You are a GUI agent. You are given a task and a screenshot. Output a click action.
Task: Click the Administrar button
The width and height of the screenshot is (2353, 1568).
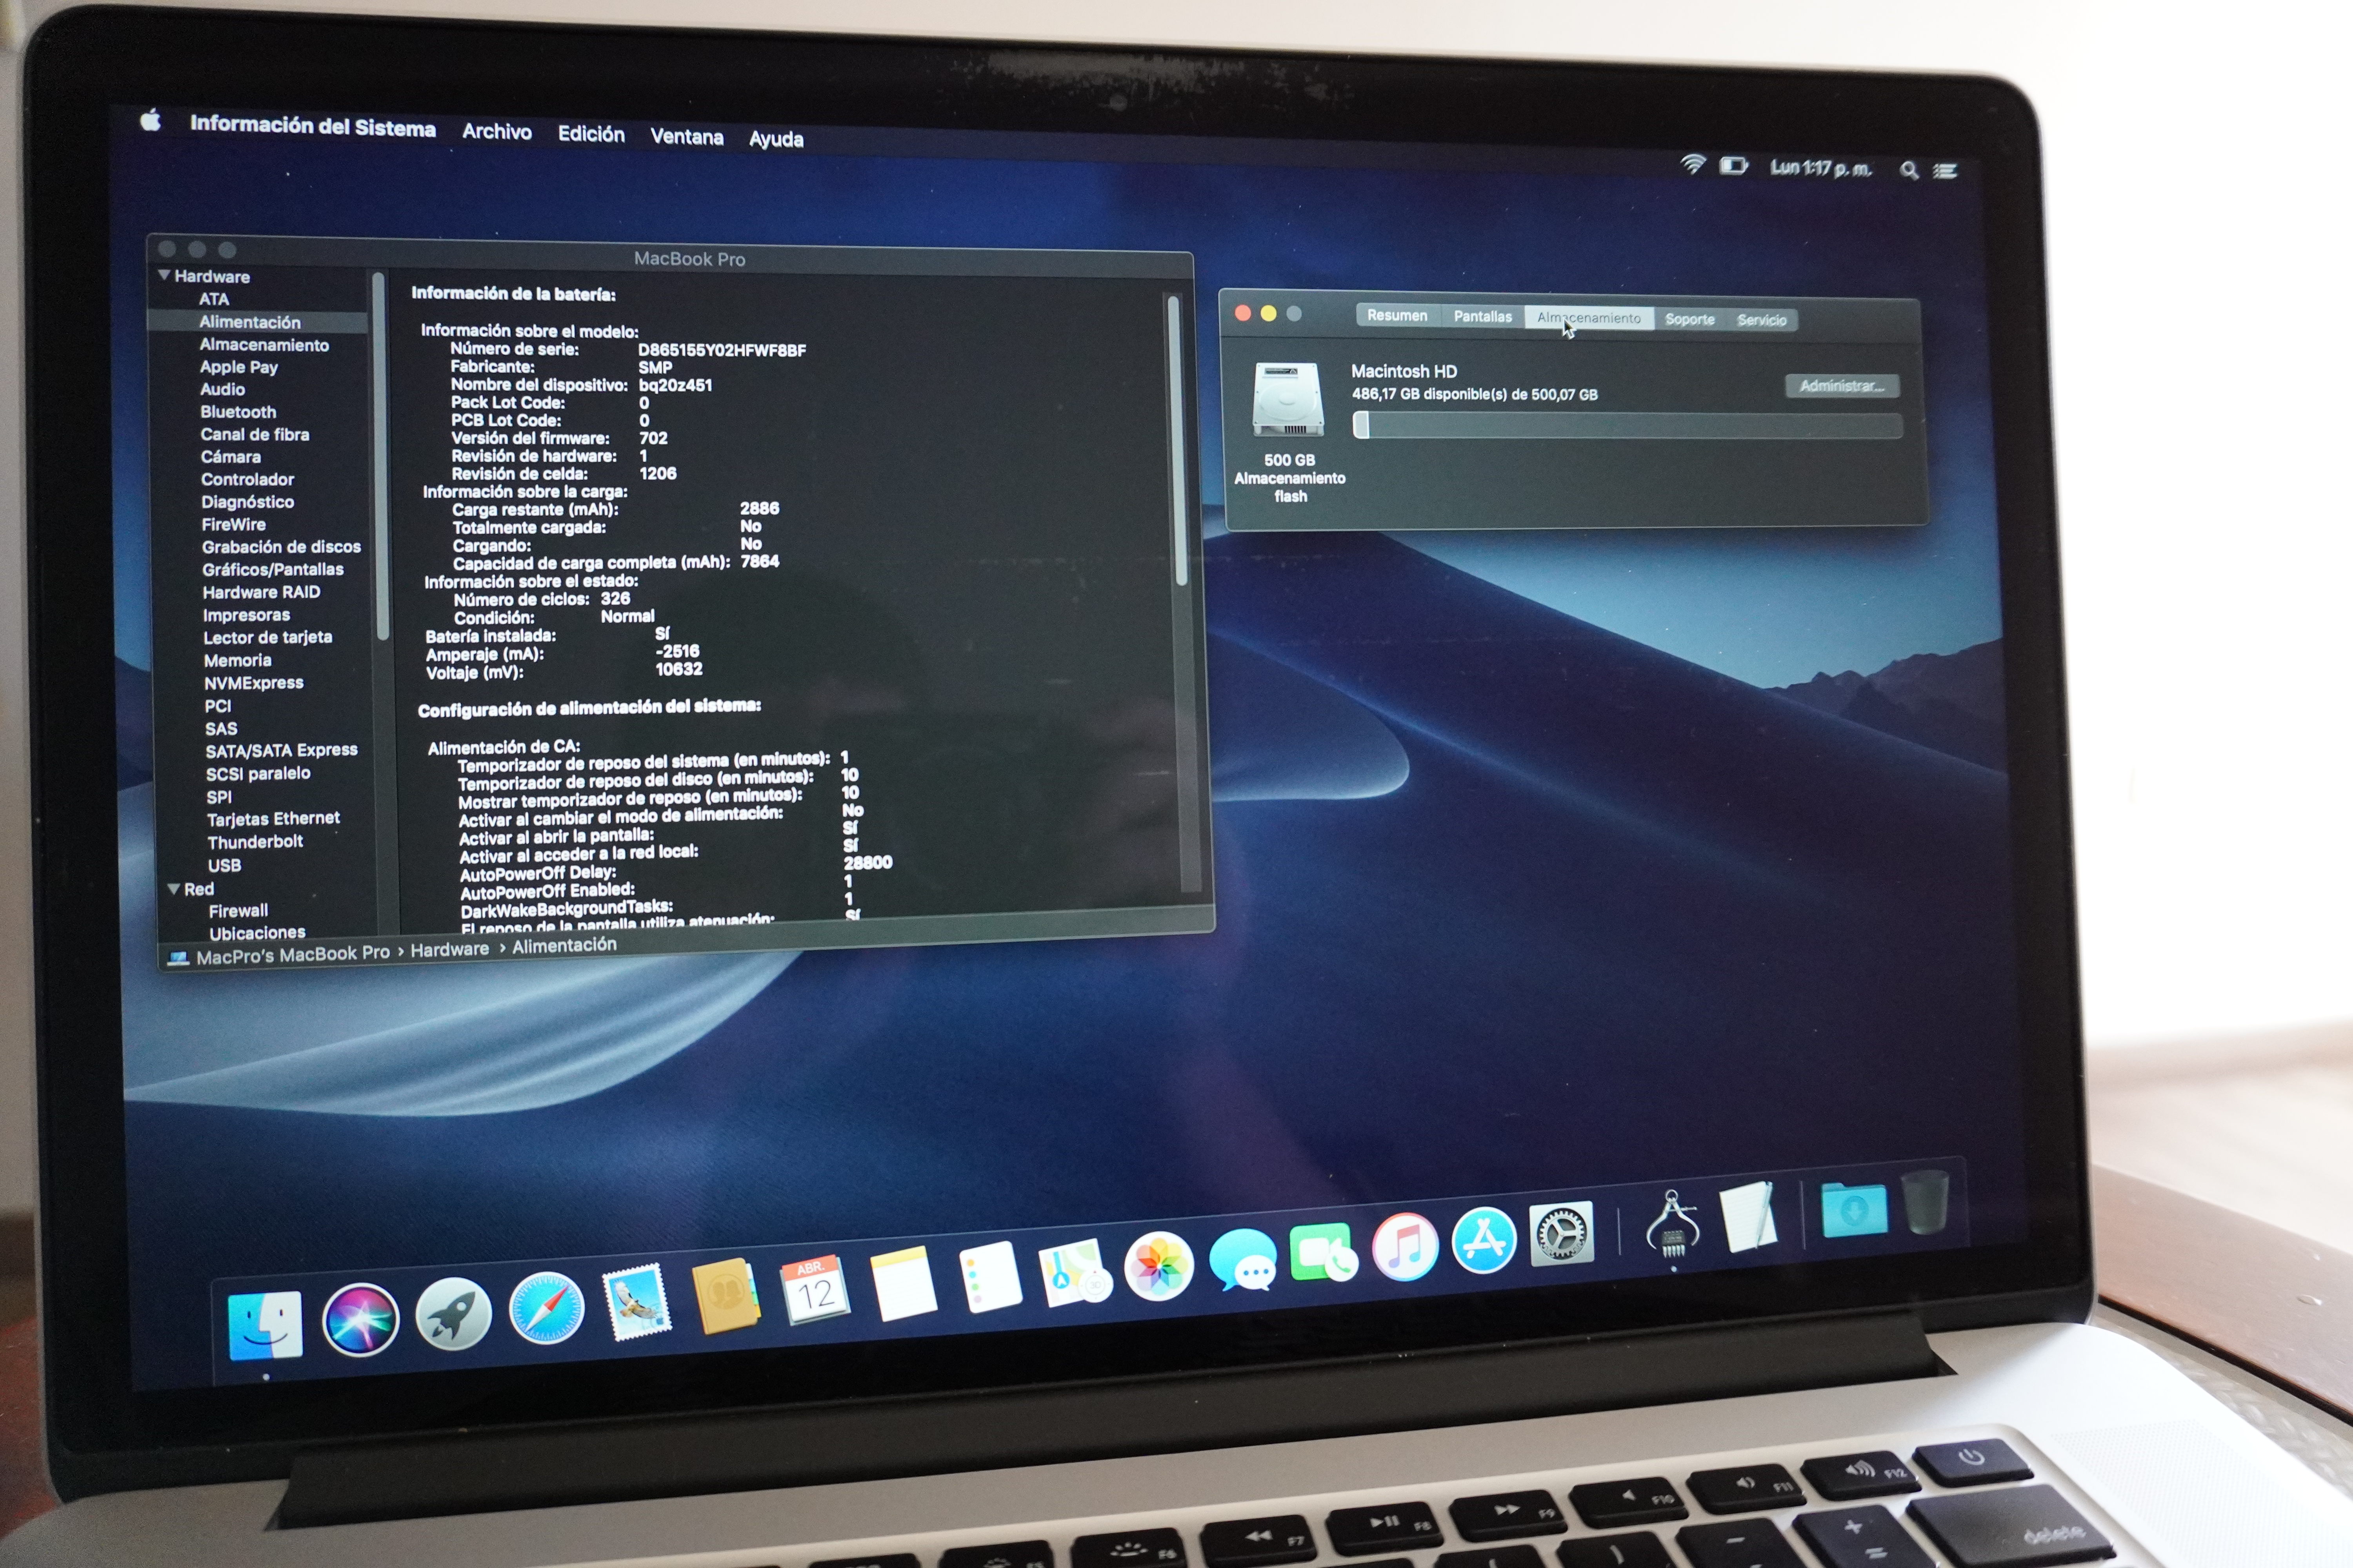pos(1842,386)
